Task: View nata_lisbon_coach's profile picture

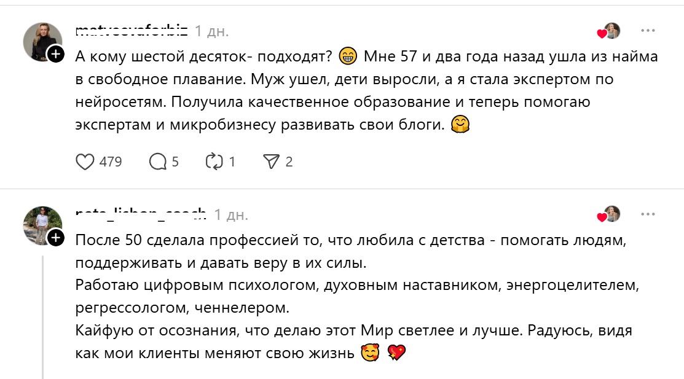Action: [x=41, y=221]
